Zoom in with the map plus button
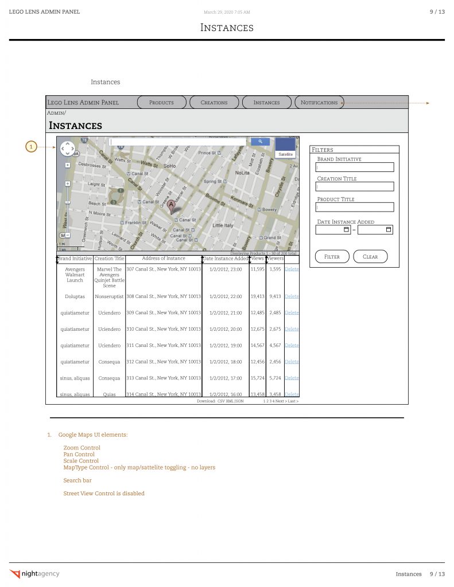This screenshot has height=587, width=454. click(68, 184)
